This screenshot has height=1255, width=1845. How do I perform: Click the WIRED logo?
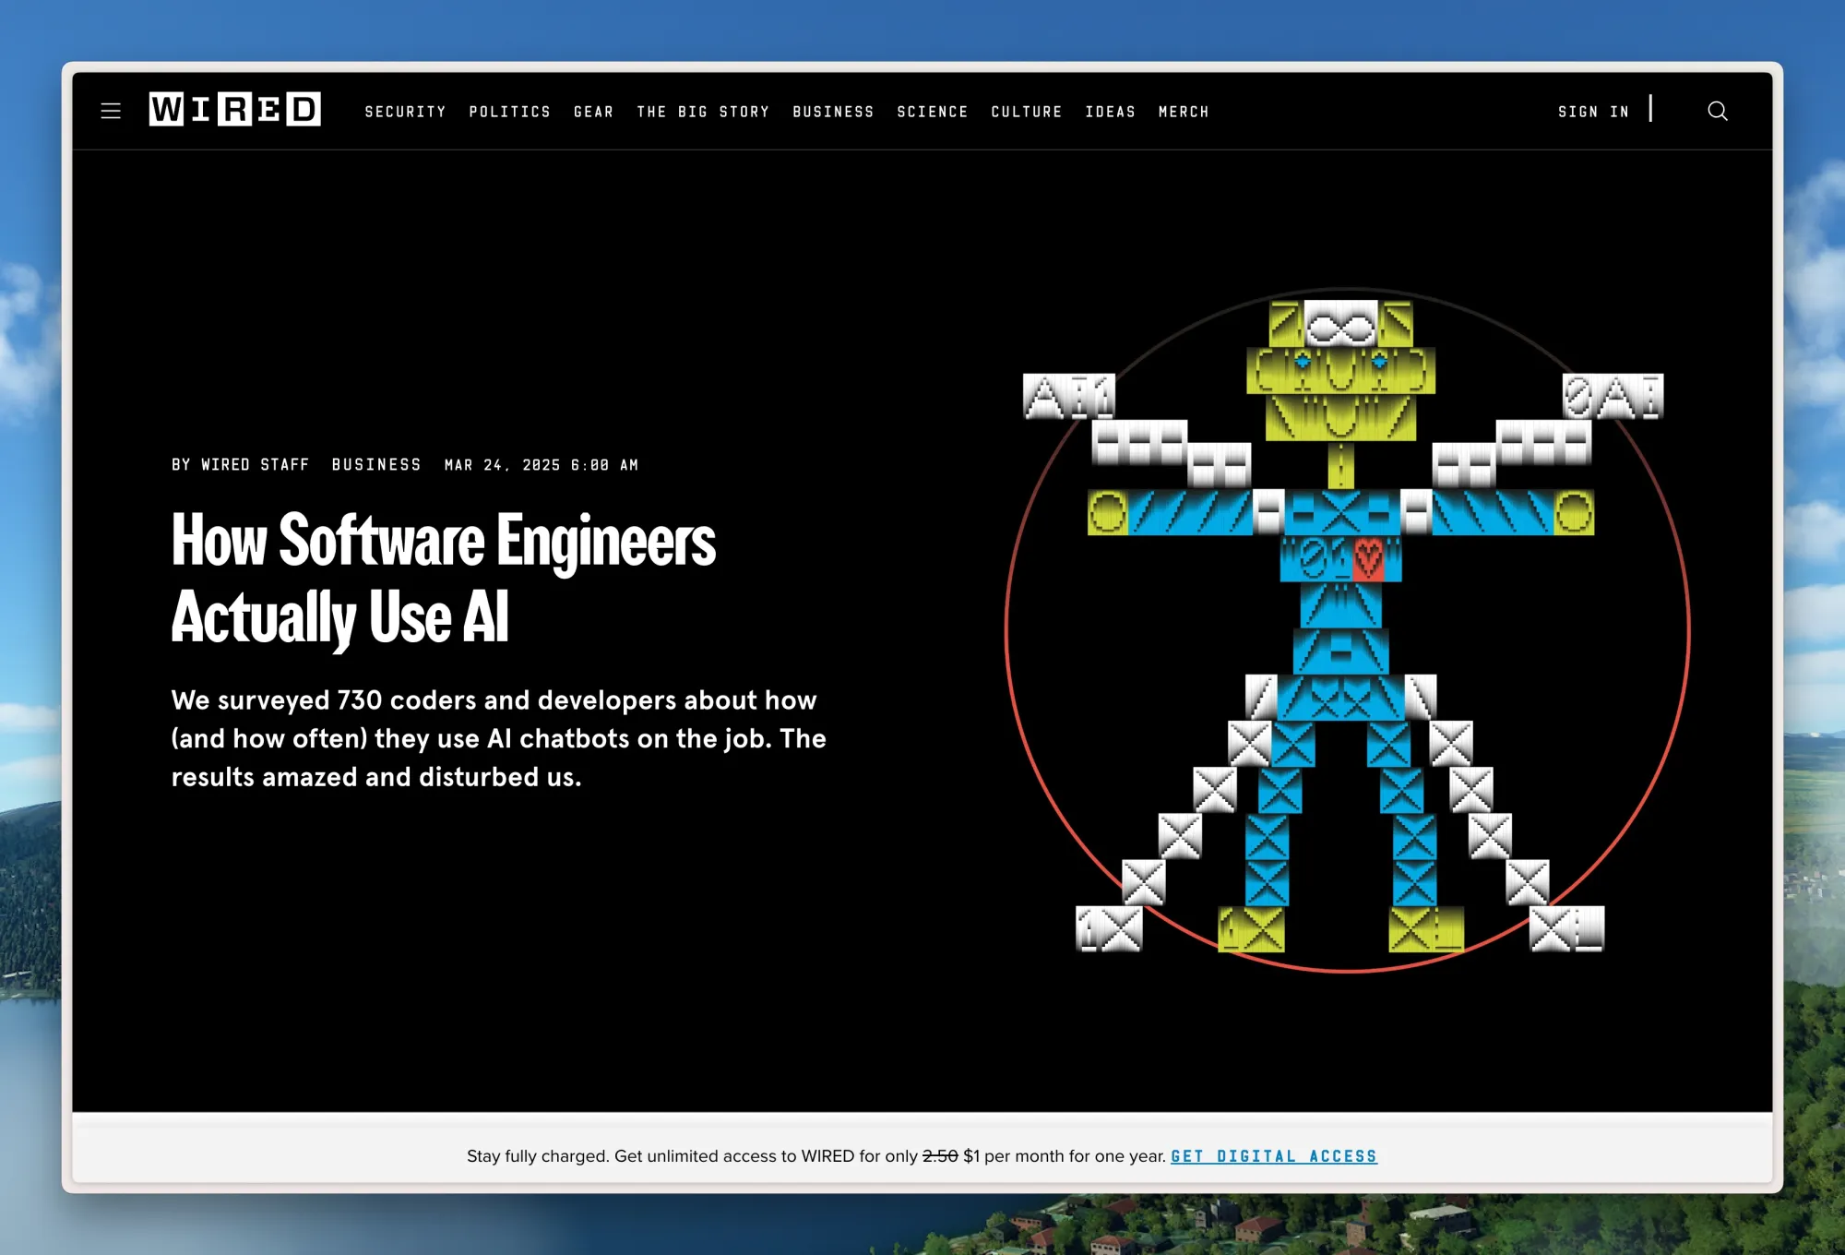click(234, 110)
